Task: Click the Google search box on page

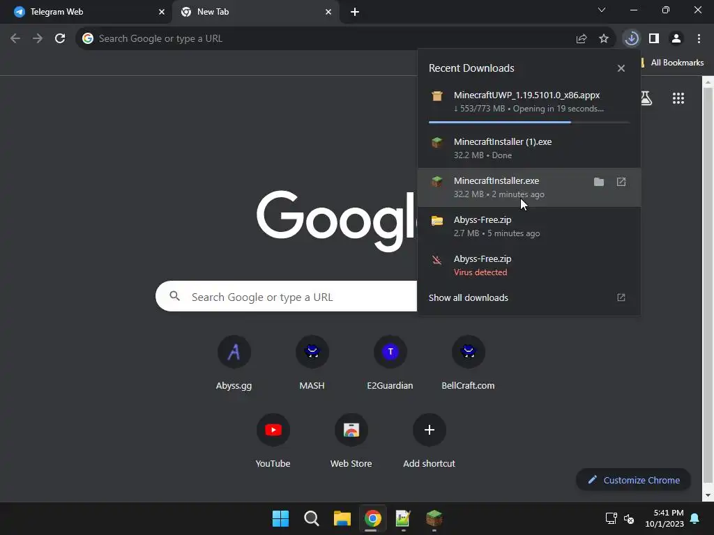Action: point(287,297)
